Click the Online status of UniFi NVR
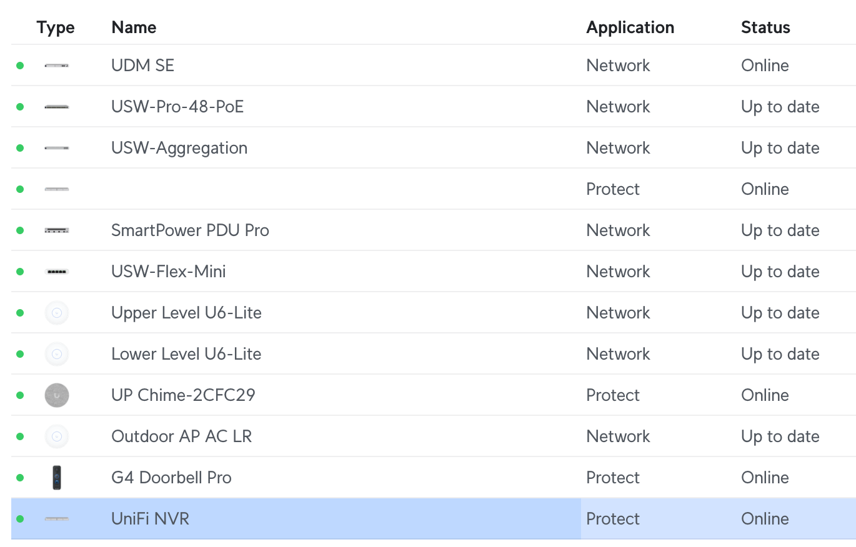 [x=765, y=519]
